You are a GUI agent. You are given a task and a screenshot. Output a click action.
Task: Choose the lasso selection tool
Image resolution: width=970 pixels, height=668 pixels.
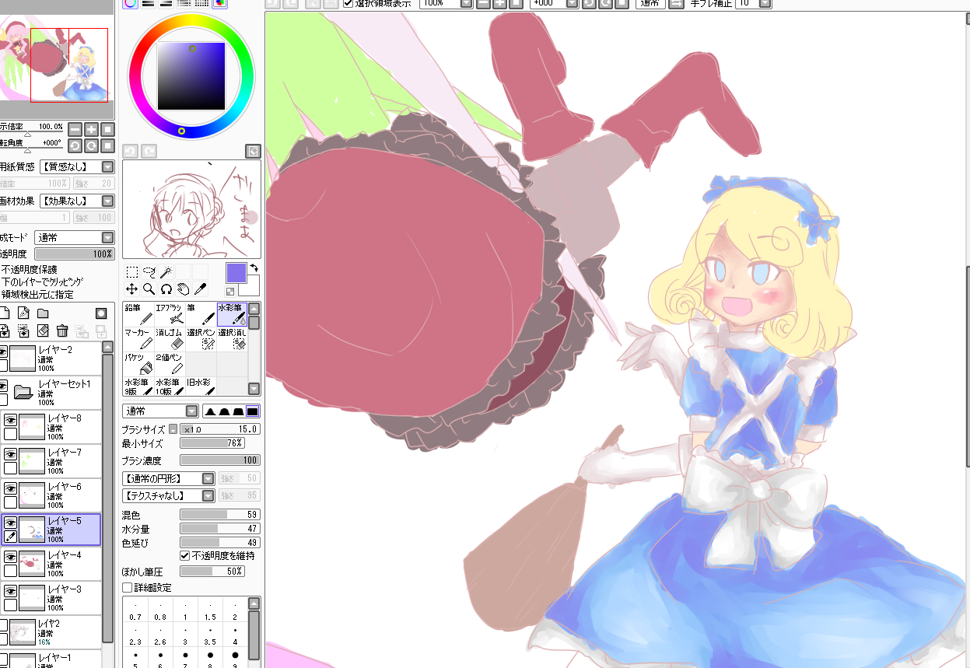(x=149, y=272)
